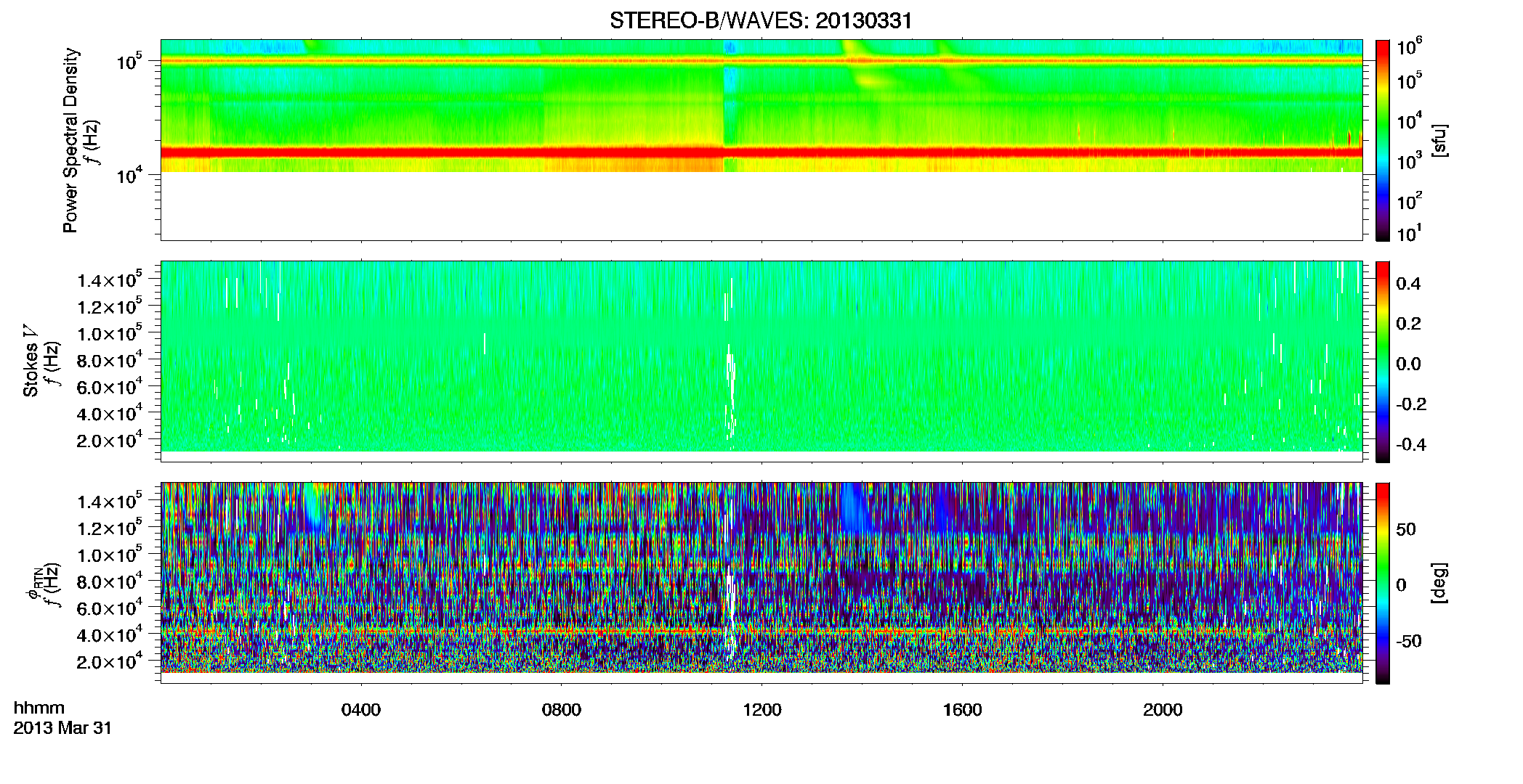Click the 50 label on the degree colorbar

coord(1406,529)
